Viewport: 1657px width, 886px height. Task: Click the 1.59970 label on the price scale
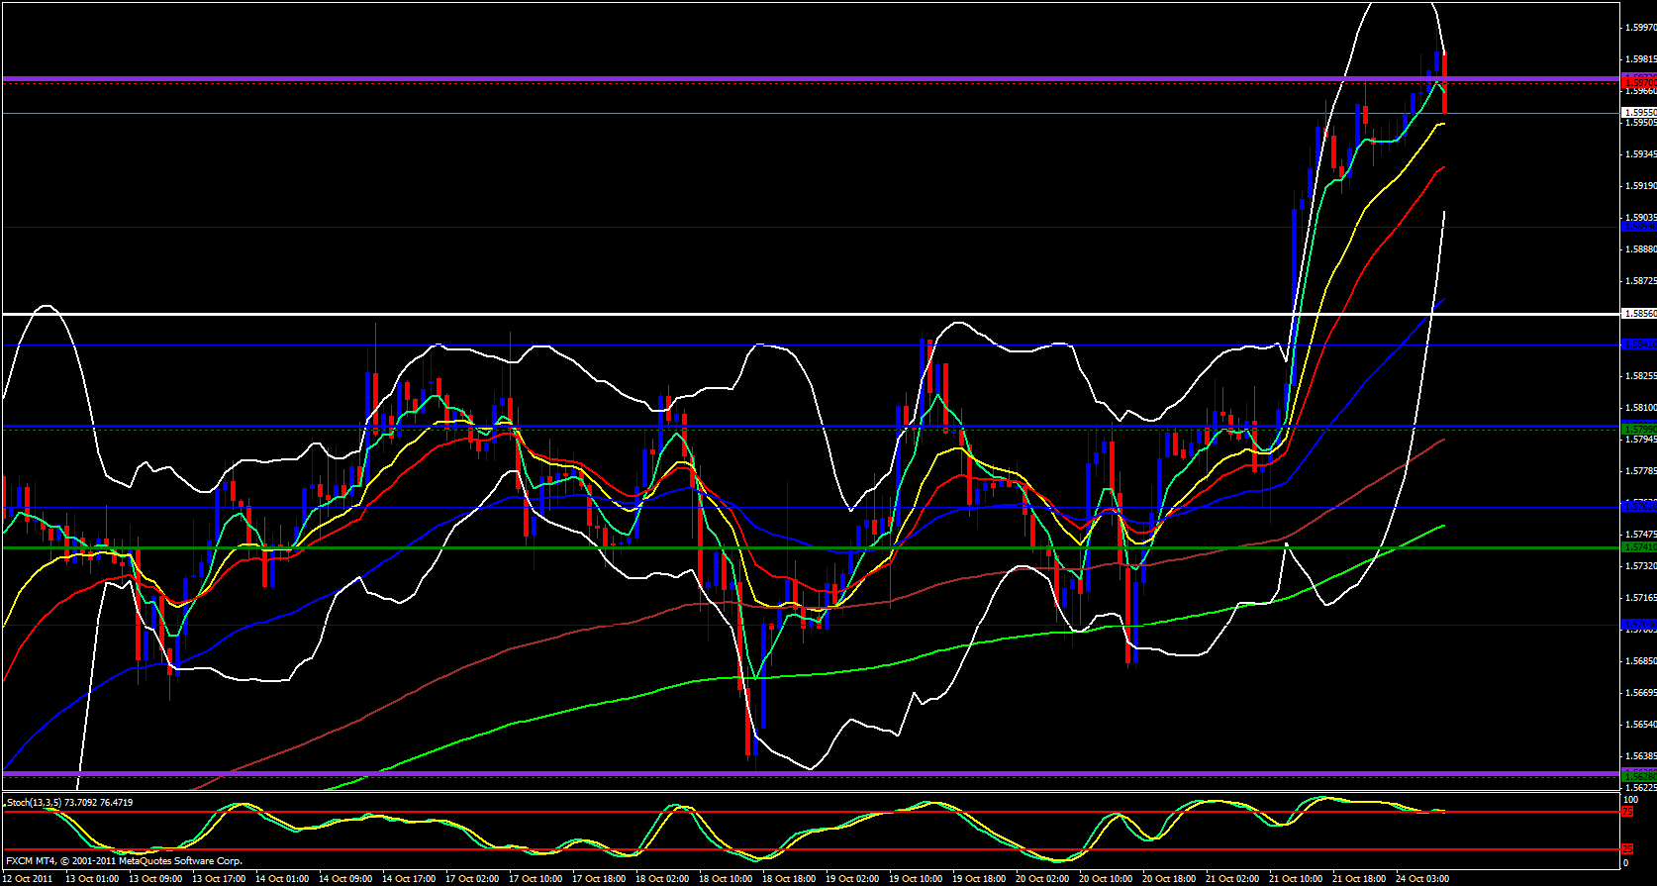[x=1639, y=28]
